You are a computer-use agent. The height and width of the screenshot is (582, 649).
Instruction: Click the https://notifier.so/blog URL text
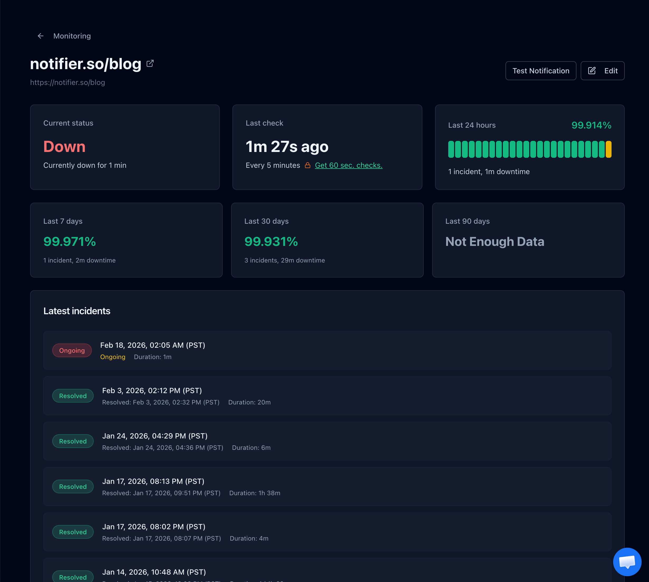point(68,83)
